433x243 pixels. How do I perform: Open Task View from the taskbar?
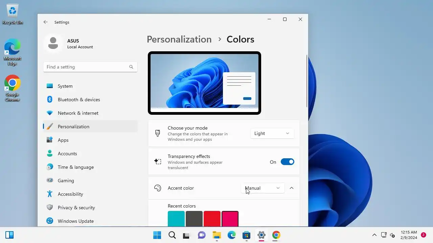[x=186, y=235]
